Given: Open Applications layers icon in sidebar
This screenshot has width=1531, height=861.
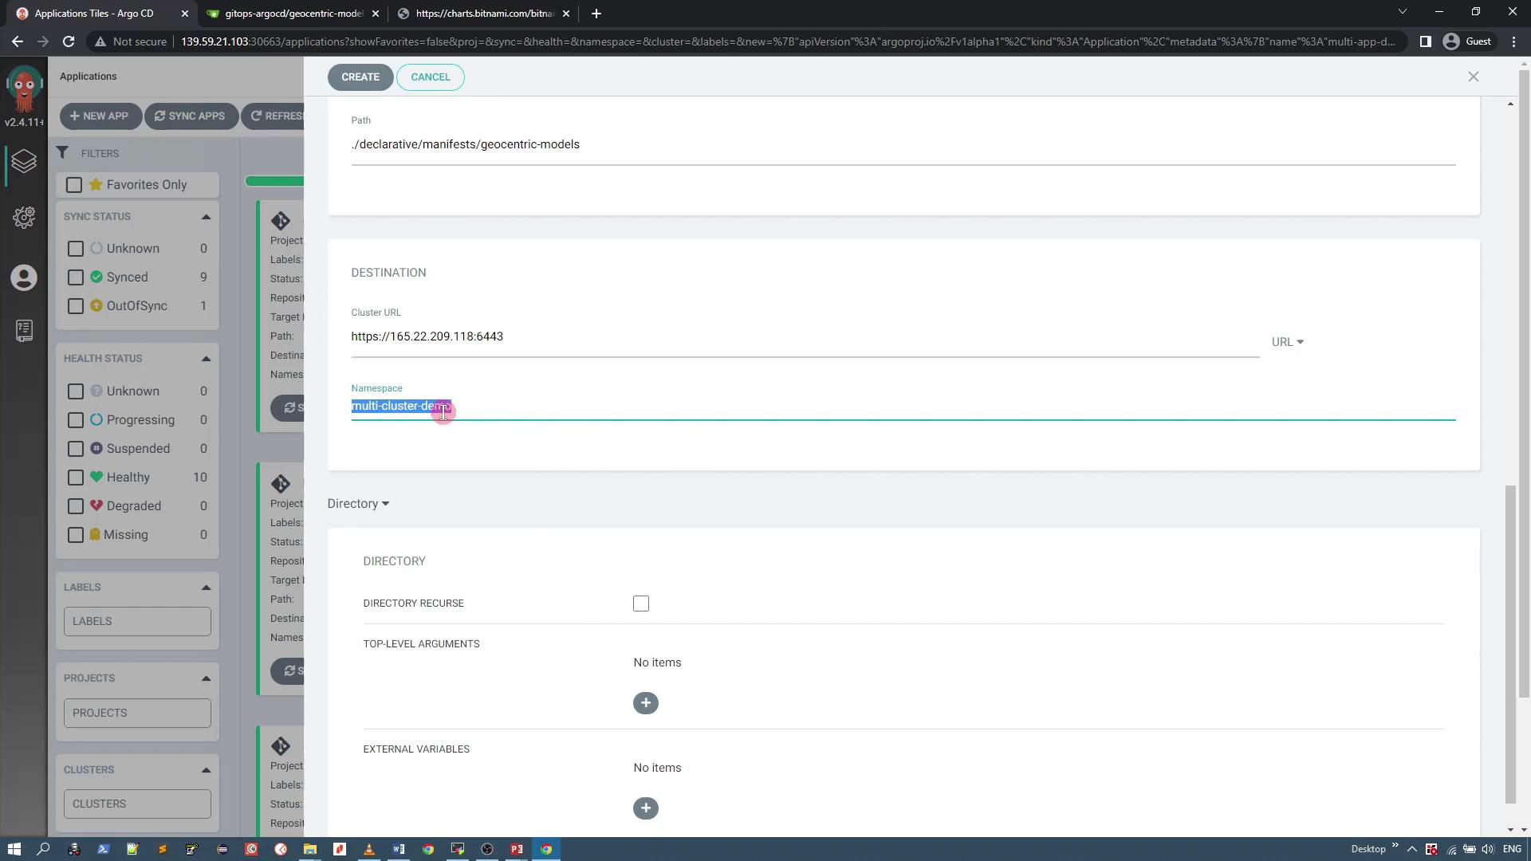Looking at the screenshot, I should (24, 162).
